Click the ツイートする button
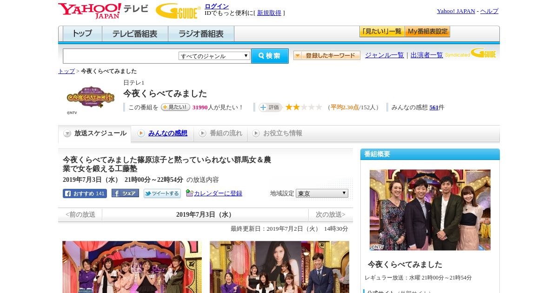This screenshot has height=293, width=558. click(x=162, y=193)
